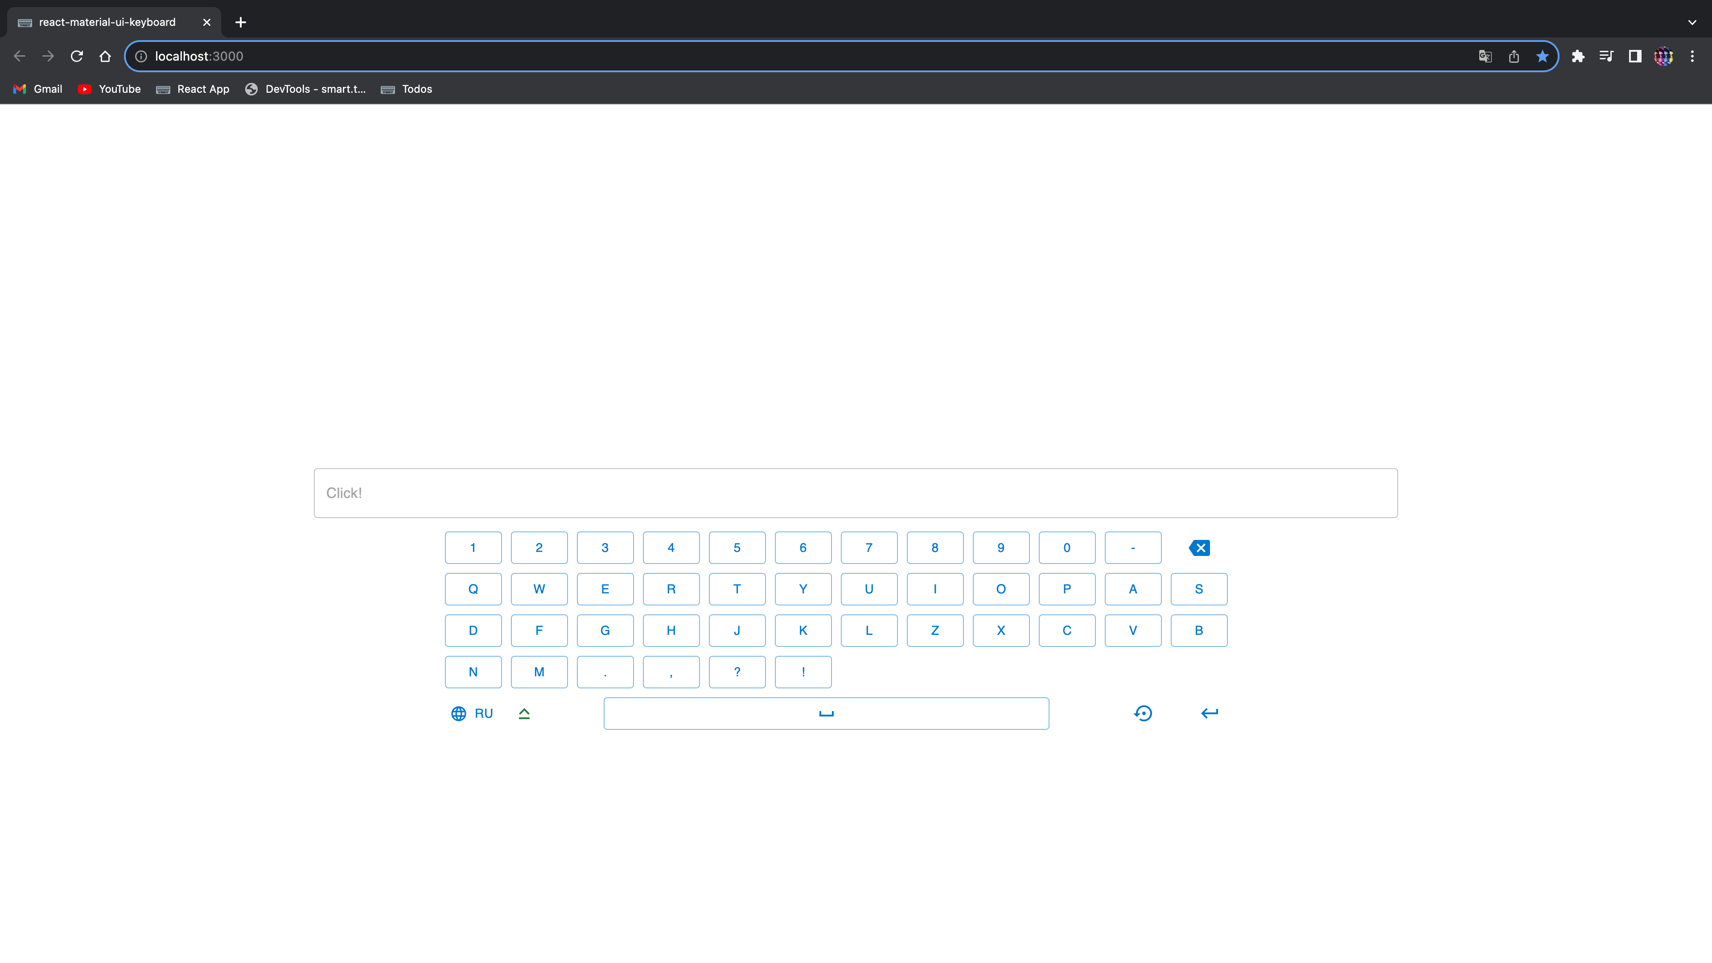Bookmark this page with star icon
Viewport: 1712px width, 963px height.
[x=1542, y=57]
